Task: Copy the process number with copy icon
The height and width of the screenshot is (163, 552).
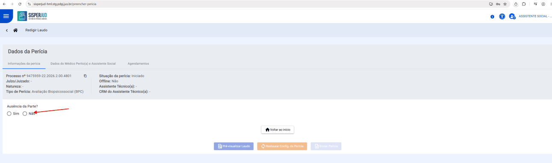Action: (85, 76)
